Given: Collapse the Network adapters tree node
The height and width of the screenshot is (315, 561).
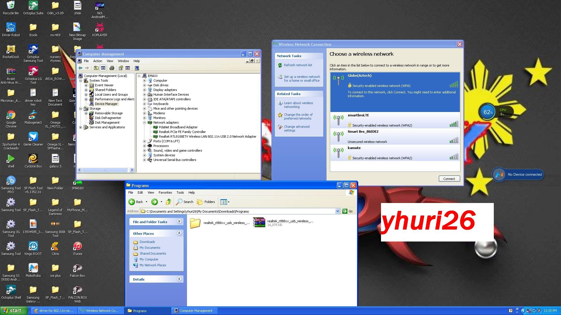Looking at the screenshot, I should (x=144, y=123).
